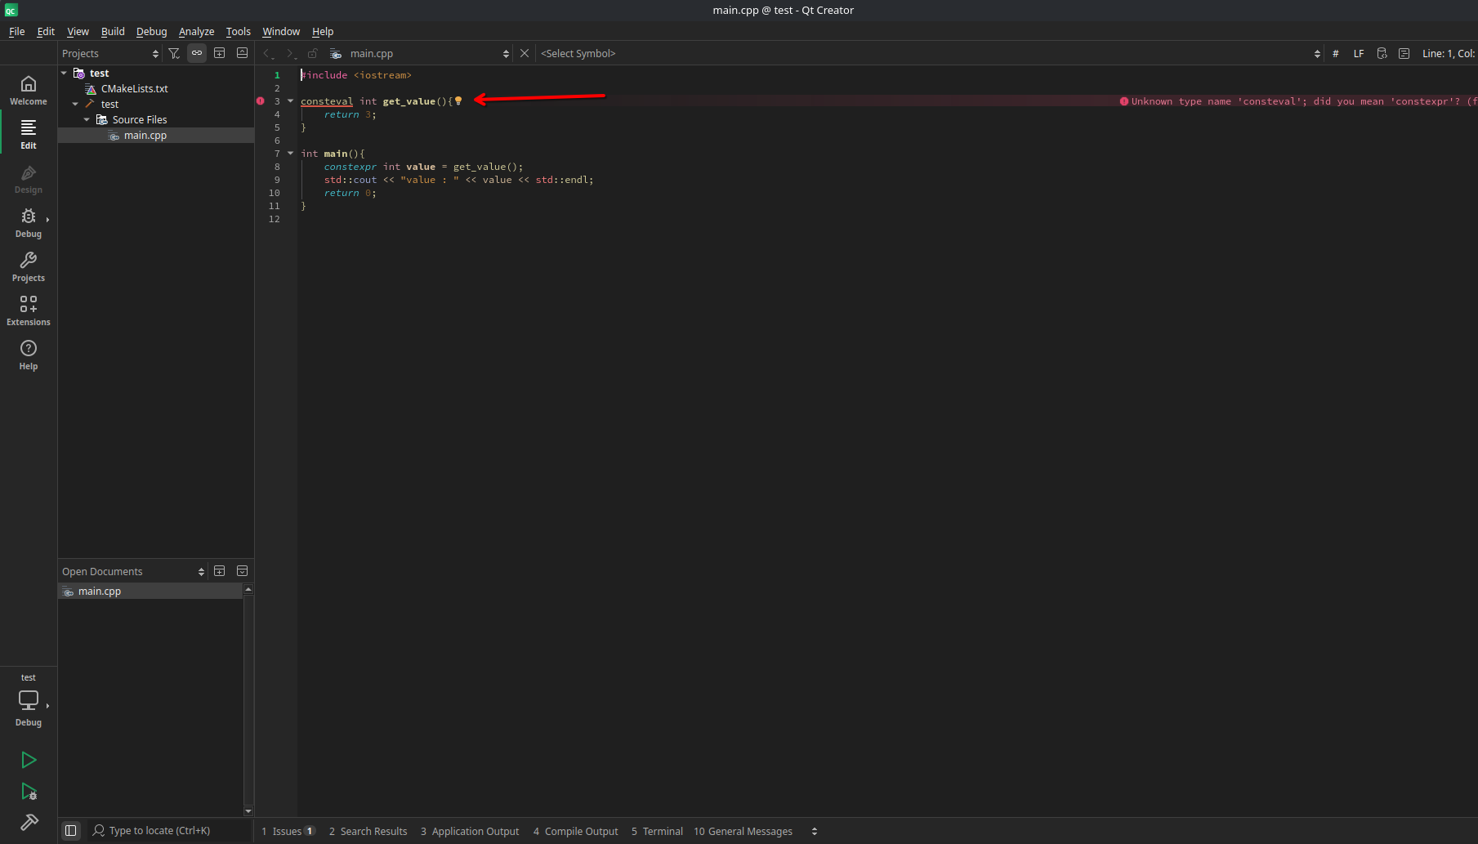Toggle the file write-permission lock icon

tap(312, 53)
